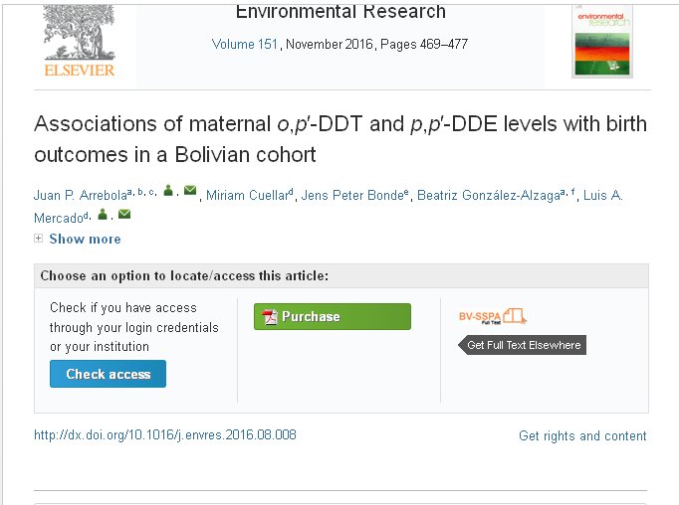Click Juan P. Arrebola's author profile icon

(x=168, y=191)
